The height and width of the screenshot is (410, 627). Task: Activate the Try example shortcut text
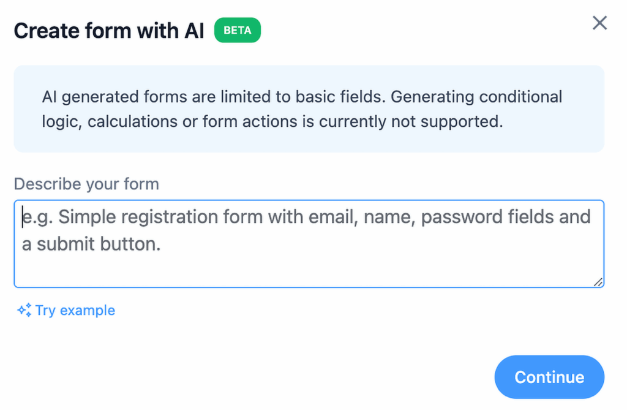point(75,310)
